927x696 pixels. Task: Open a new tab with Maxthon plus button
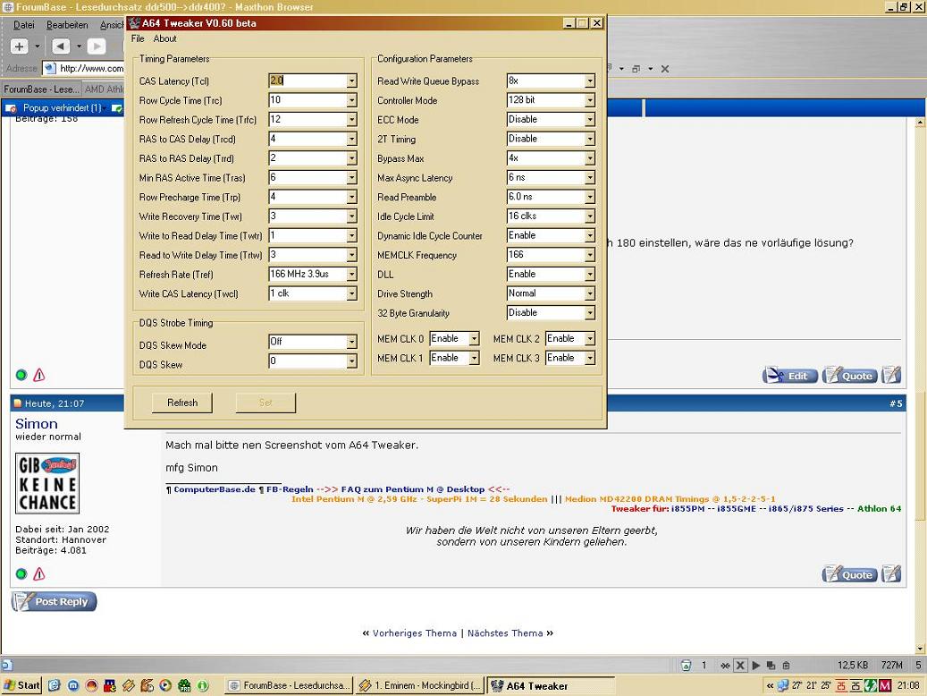[x=19, y=47]
